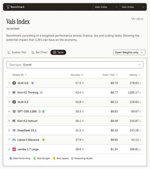Sort table by Accuracy column
This screenshot has width=150, height=169.
tap(77, 75)
